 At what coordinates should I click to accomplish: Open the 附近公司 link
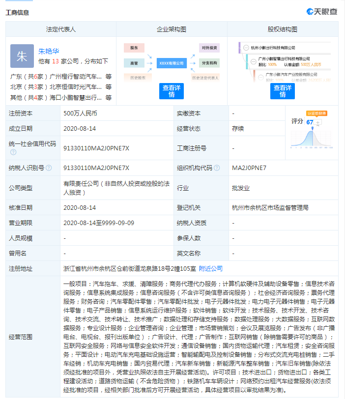pyautogui.click(x=211, y=268)
